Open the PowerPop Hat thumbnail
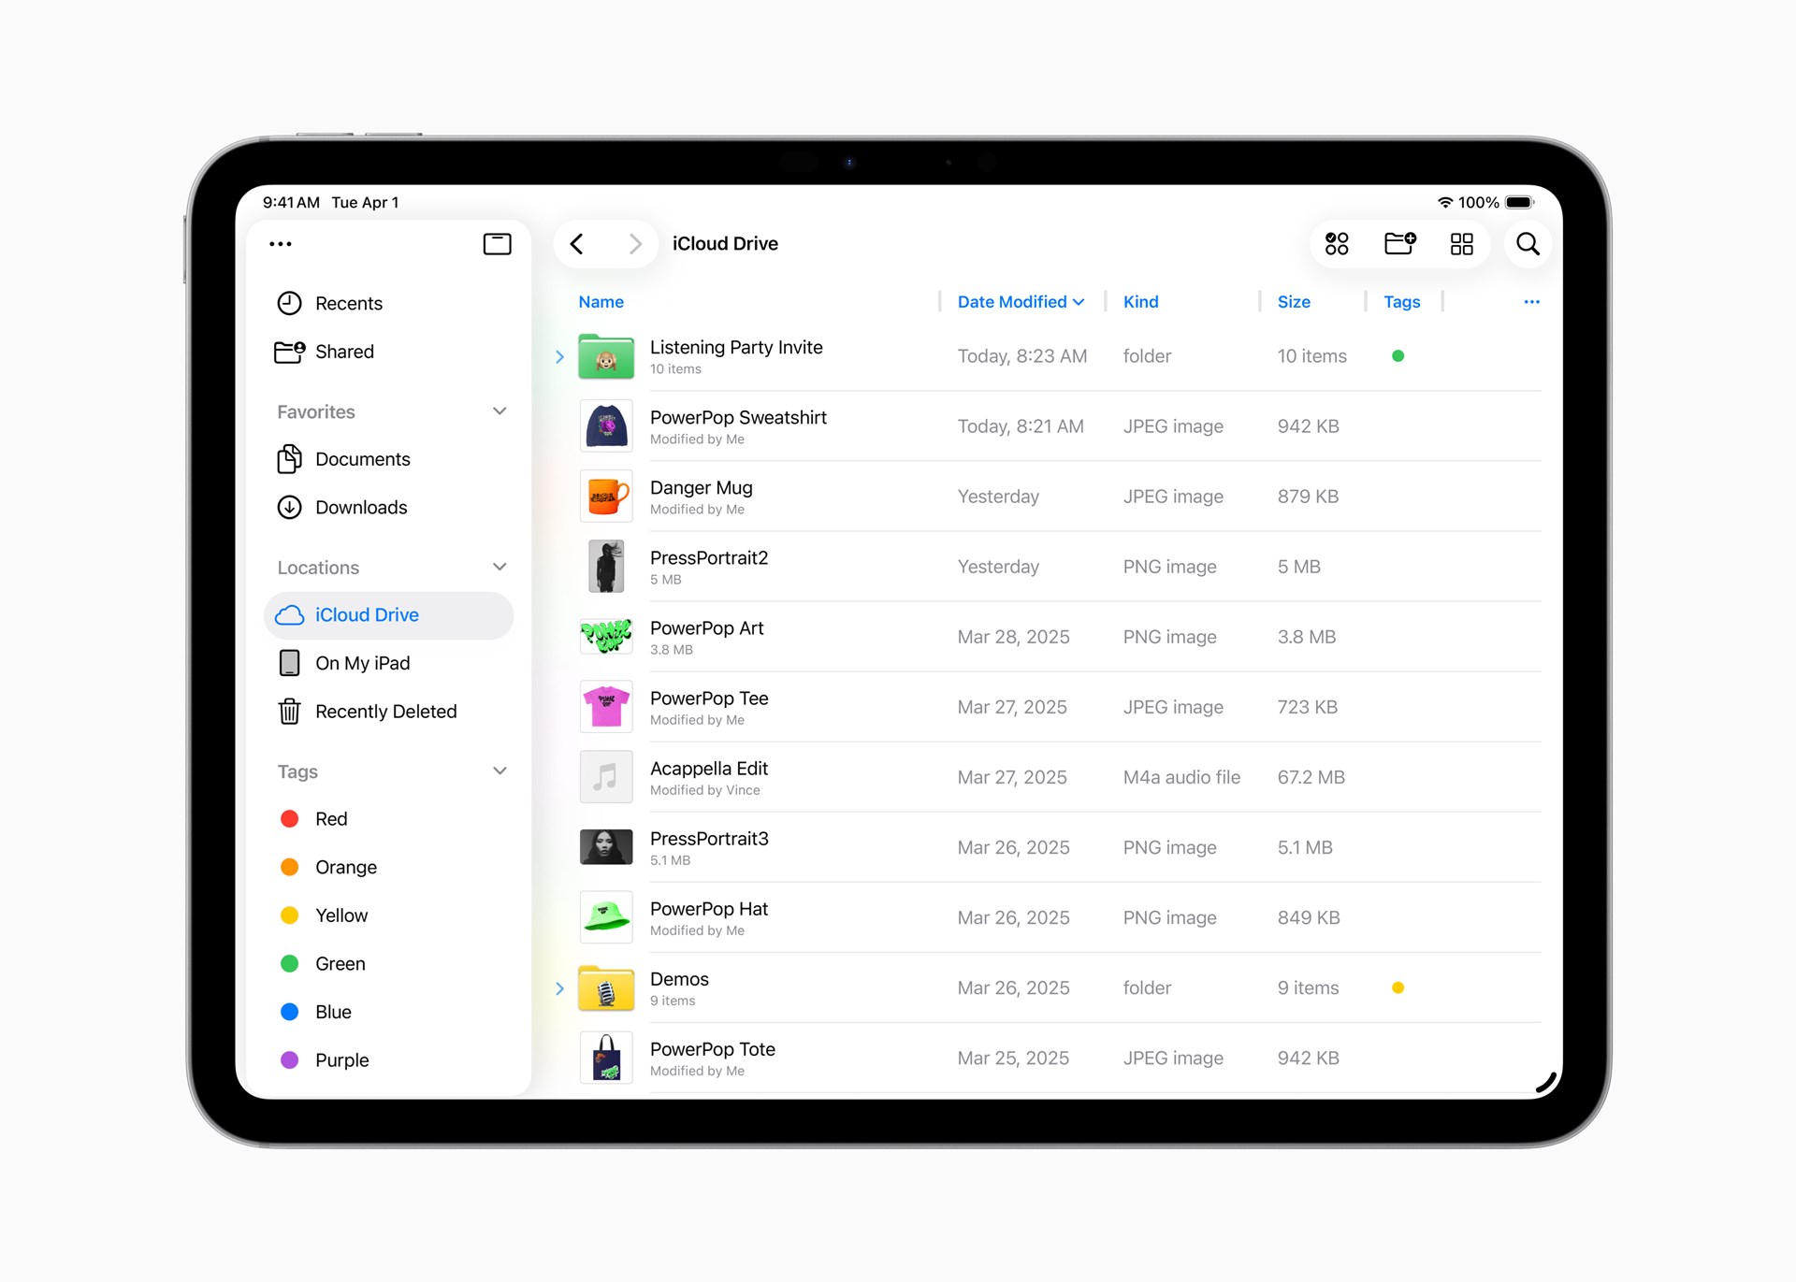The height and width of the screenshot is (1282, 1796). point(606,917)
